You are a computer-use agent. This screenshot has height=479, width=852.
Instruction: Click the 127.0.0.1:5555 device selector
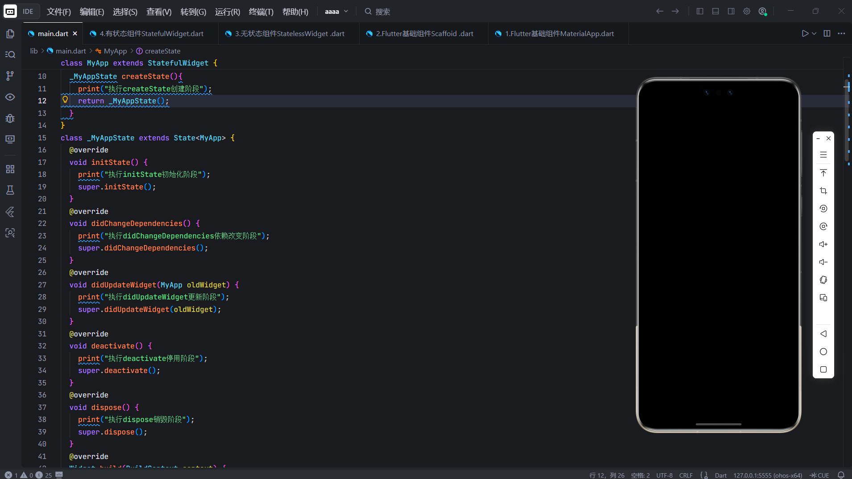tap(768, 475)
